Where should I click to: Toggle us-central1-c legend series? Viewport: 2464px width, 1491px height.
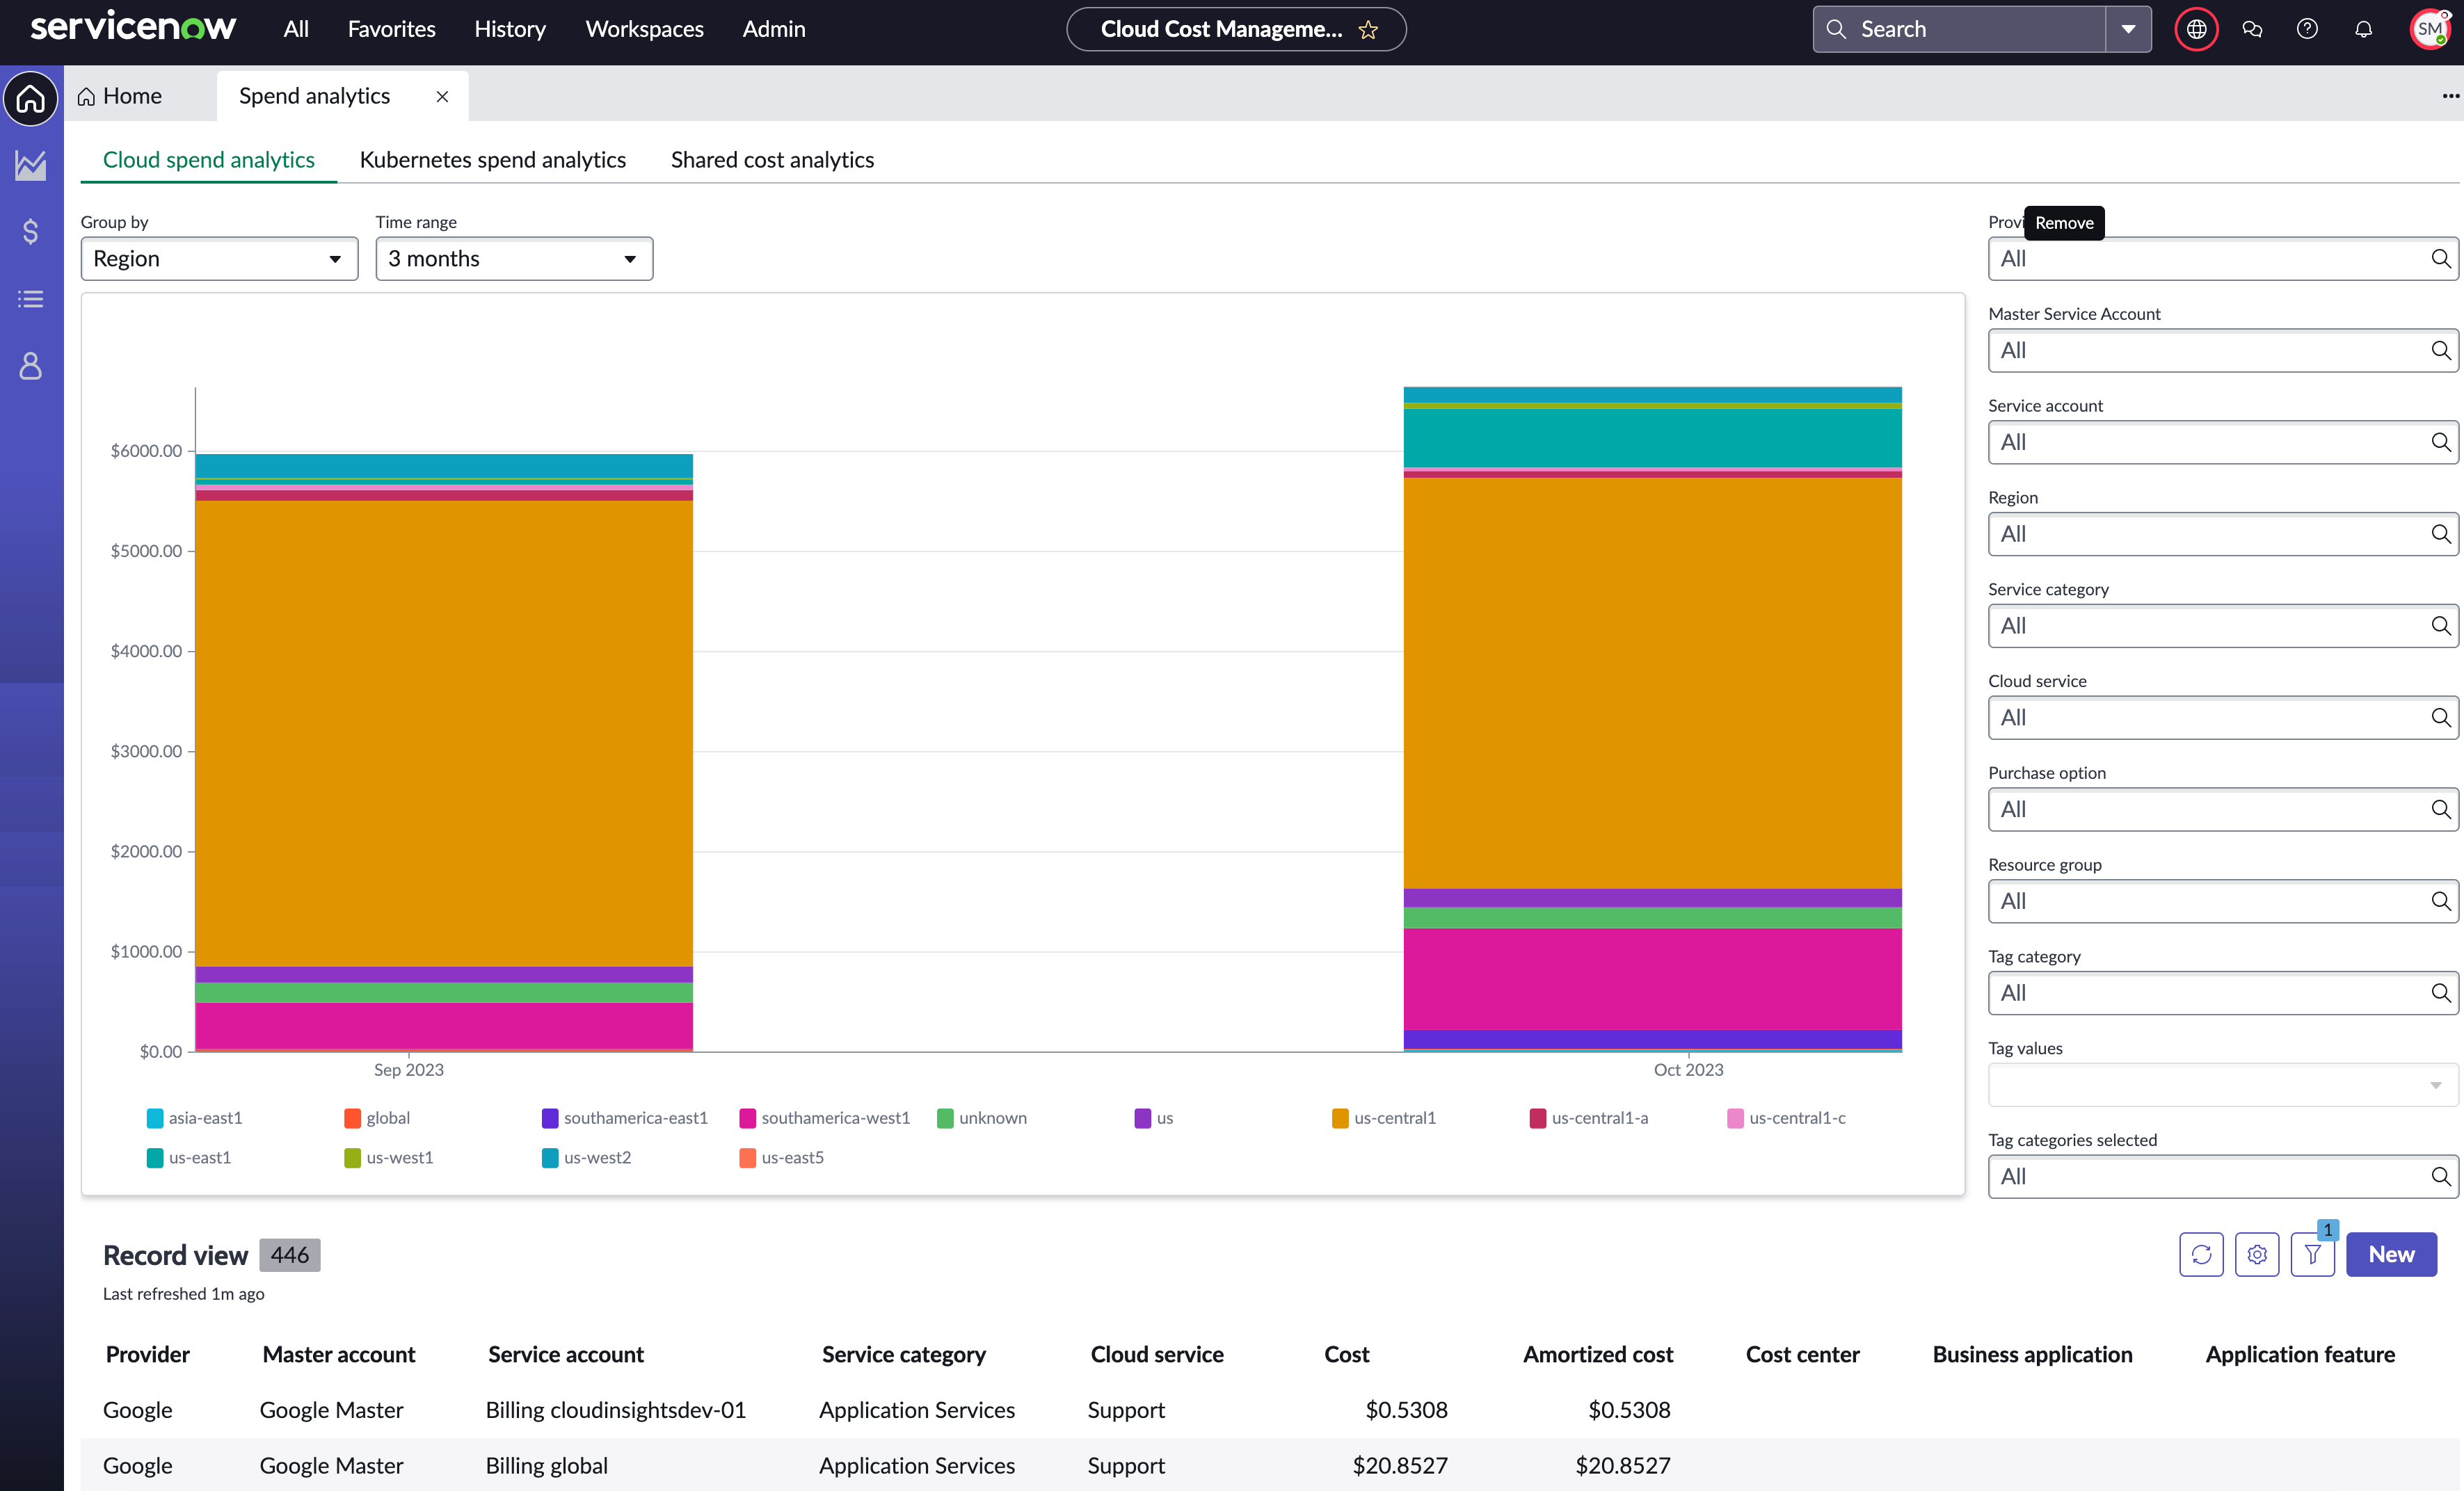point(1787,1118)
